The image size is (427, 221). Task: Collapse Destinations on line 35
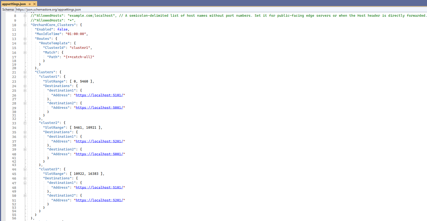(25, 132)
